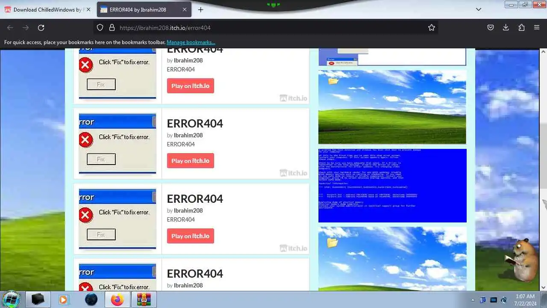Open the green hills screenshot below the blue screen
Viewport: 547px width, 308px height.
pos(392,259)
